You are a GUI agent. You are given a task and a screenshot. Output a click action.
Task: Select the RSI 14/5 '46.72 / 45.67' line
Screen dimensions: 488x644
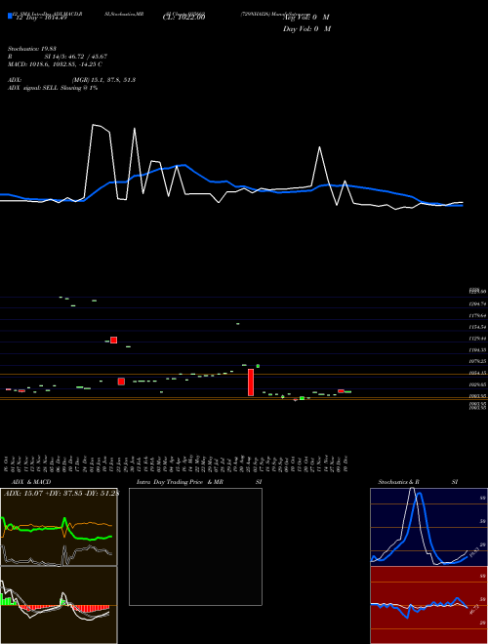coord(58,57)
